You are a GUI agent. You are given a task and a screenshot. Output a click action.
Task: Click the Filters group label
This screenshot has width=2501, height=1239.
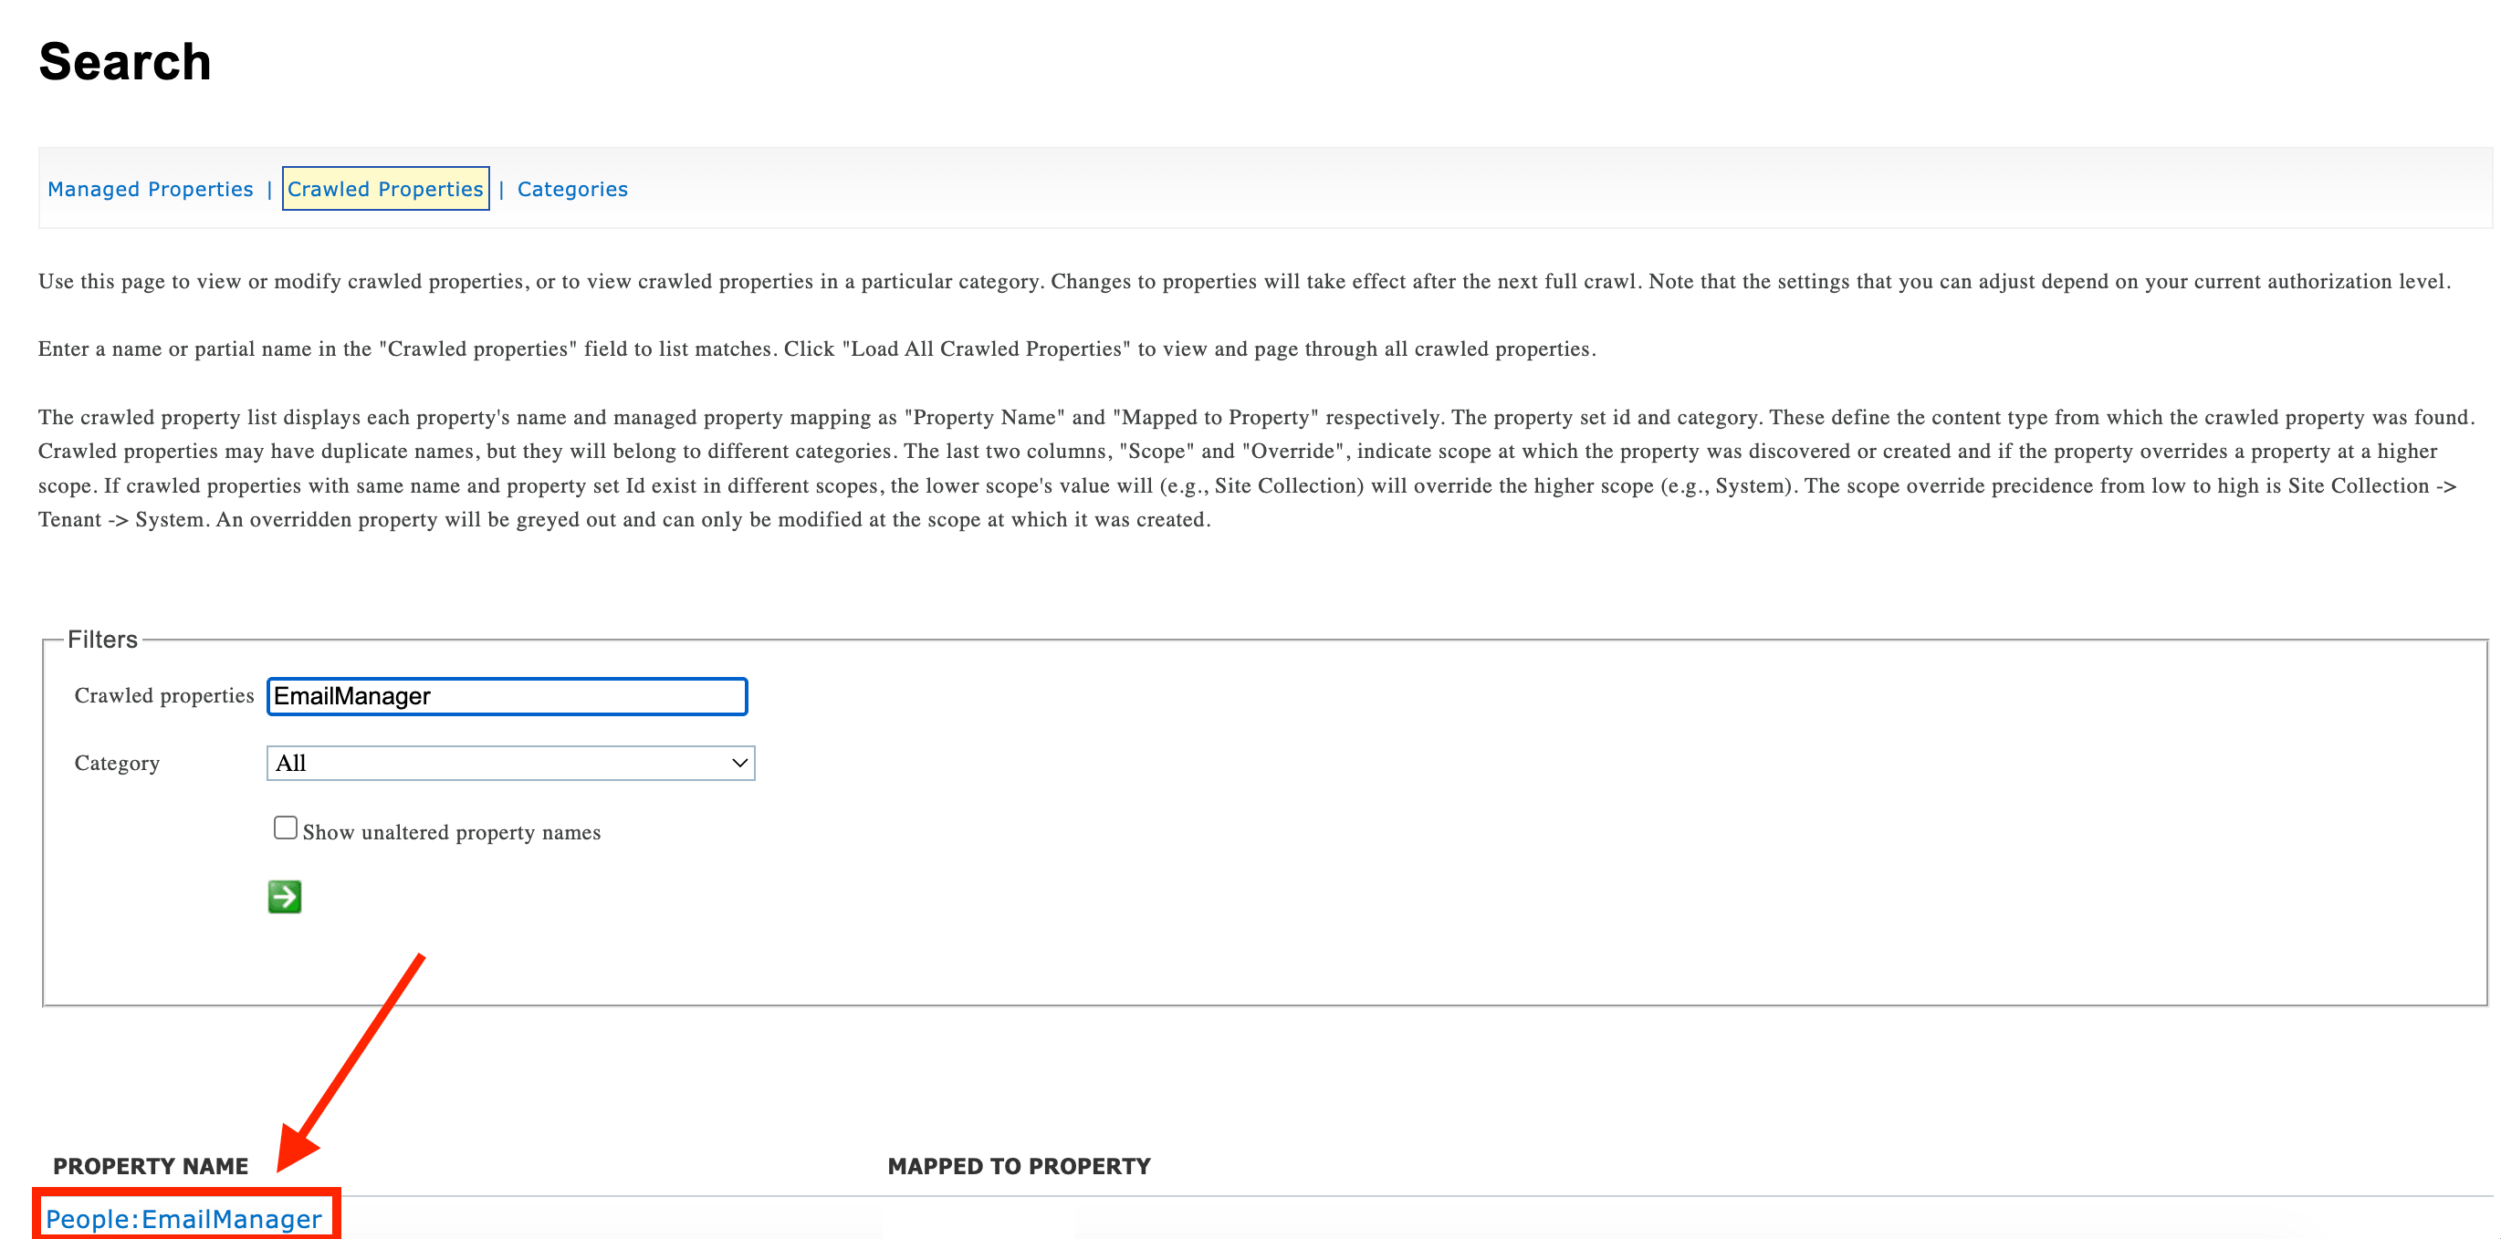coord(103,640)
